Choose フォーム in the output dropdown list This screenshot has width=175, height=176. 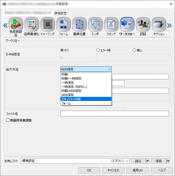(x=86, y=103)
